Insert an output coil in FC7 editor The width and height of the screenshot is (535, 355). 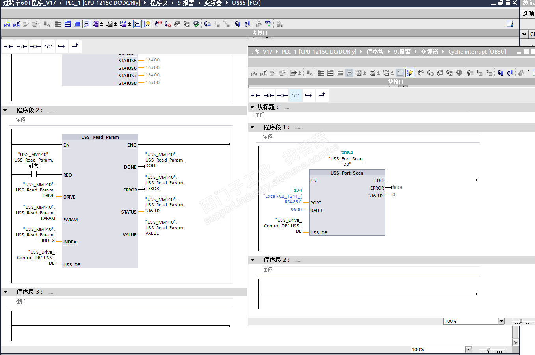35,46
